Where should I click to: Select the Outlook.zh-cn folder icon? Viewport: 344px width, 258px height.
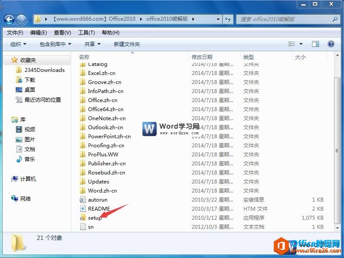tap(82, 127)
